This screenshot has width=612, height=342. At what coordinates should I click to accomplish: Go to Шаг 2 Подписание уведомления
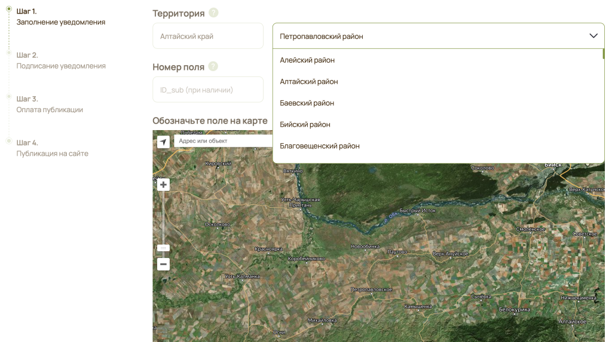pyautogui.click(x=61, y=60)
